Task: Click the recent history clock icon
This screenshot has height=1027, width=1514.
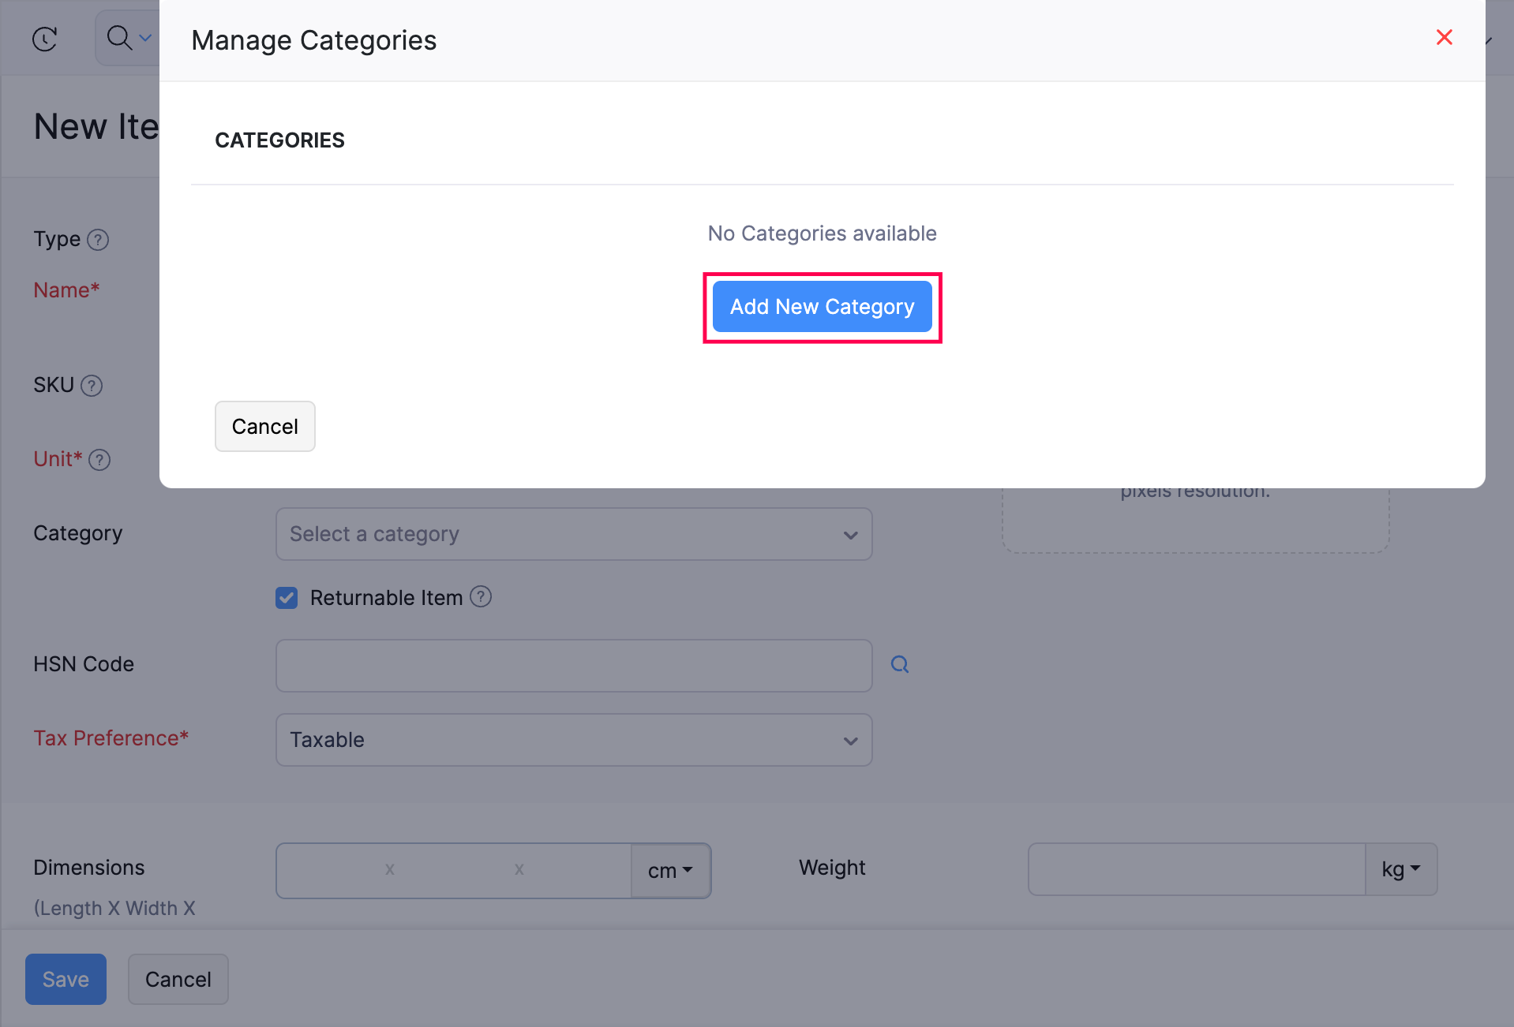Action: pos(45,39)
